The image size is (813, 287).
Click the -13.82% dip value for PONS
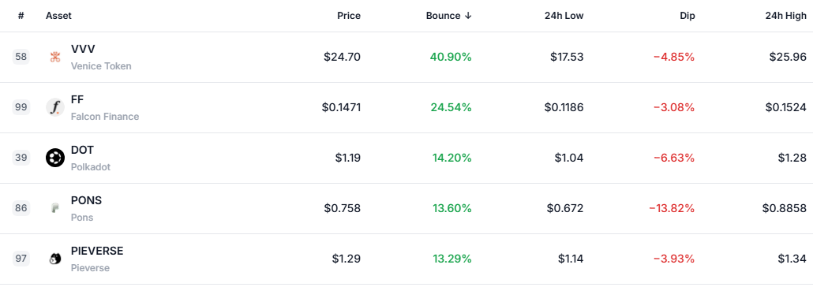(672, 208)
